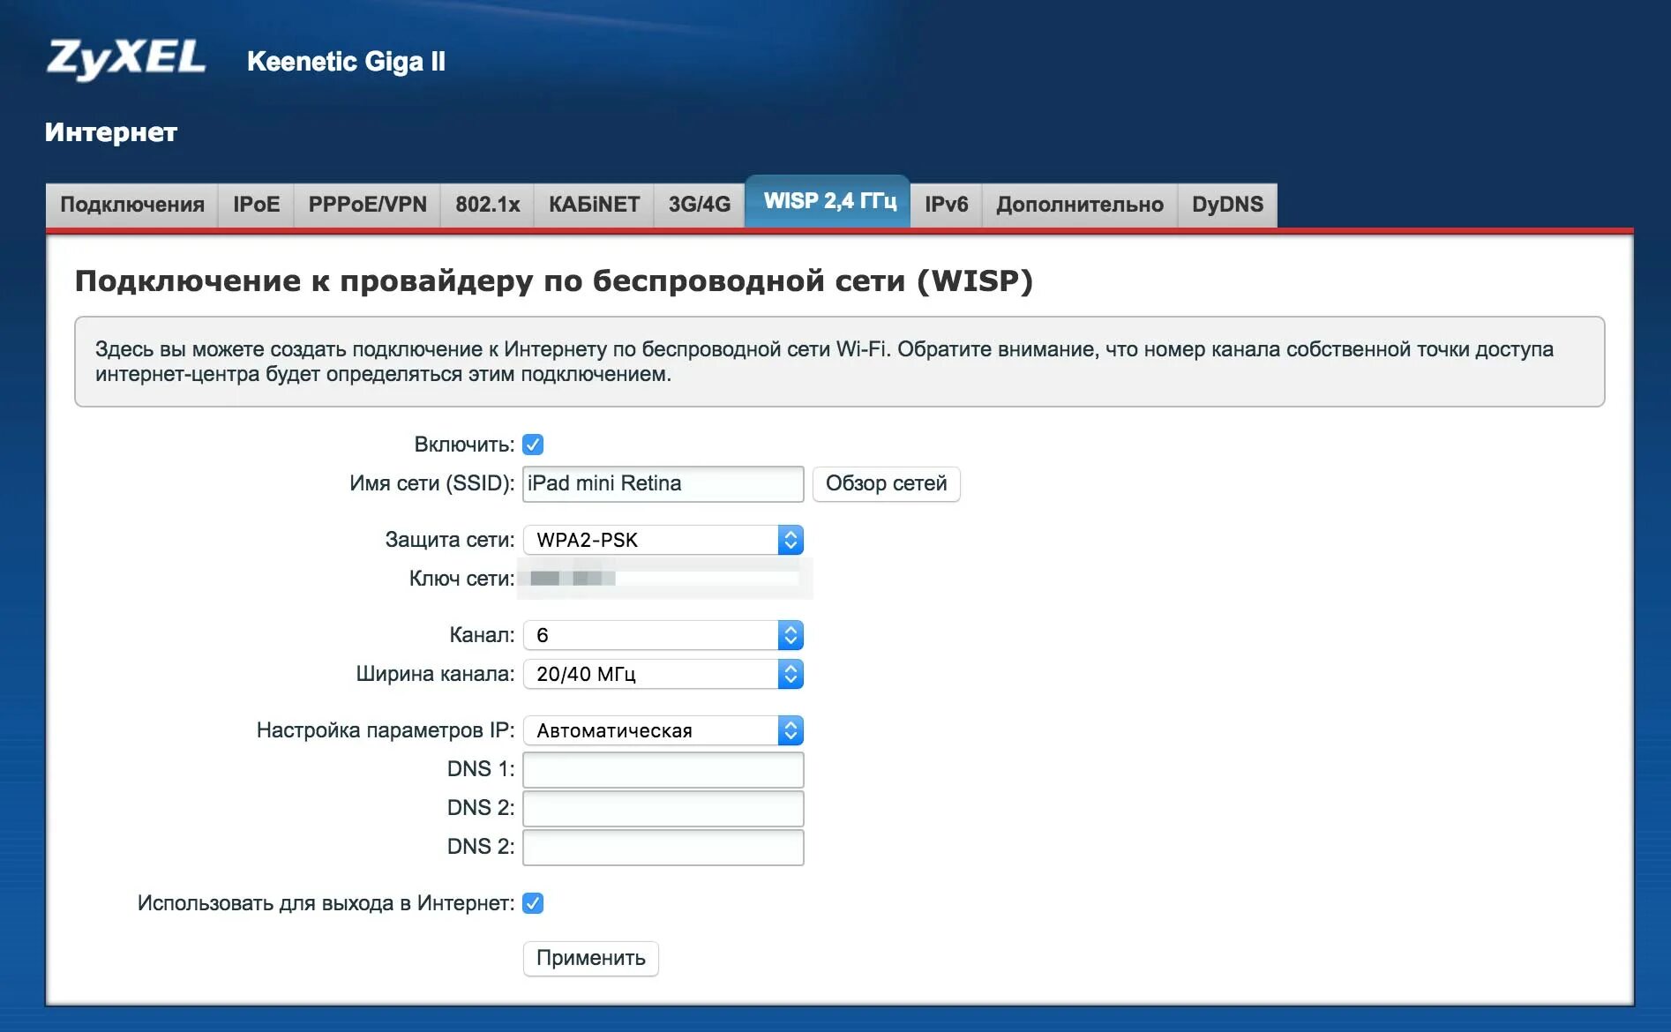Toggle the Включить checkbox
The image size is (1671, 1032).
(533, 445)
